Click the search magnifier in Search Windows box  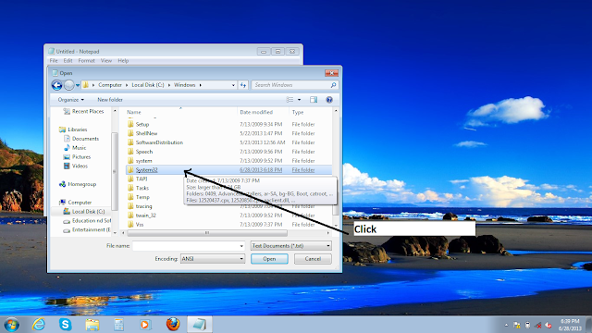333,85
